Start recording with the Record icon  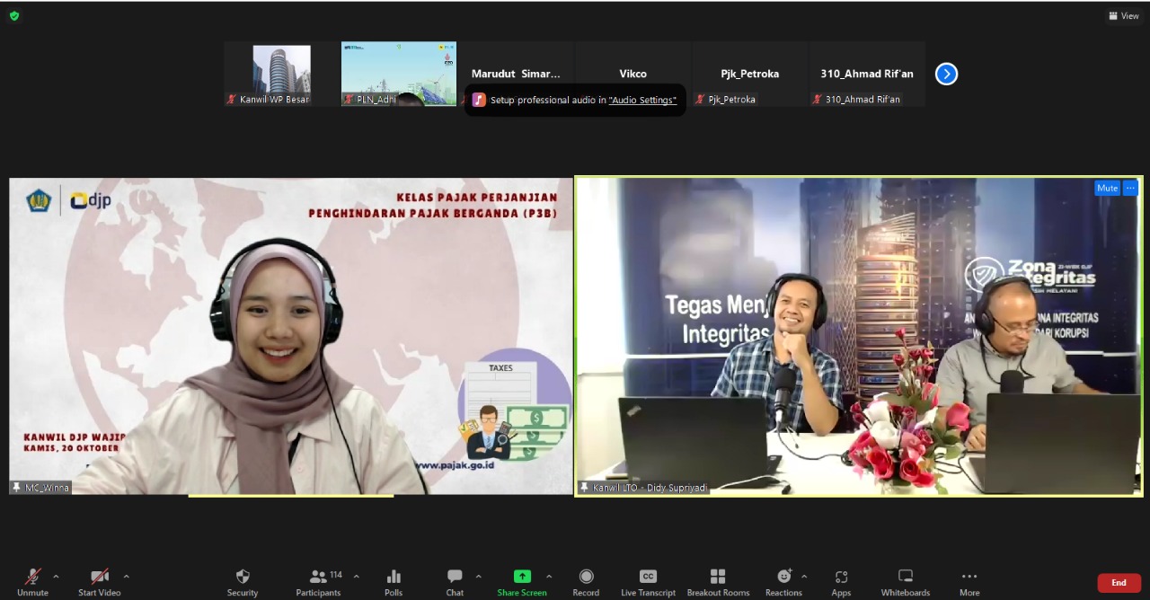pos(586,577)
